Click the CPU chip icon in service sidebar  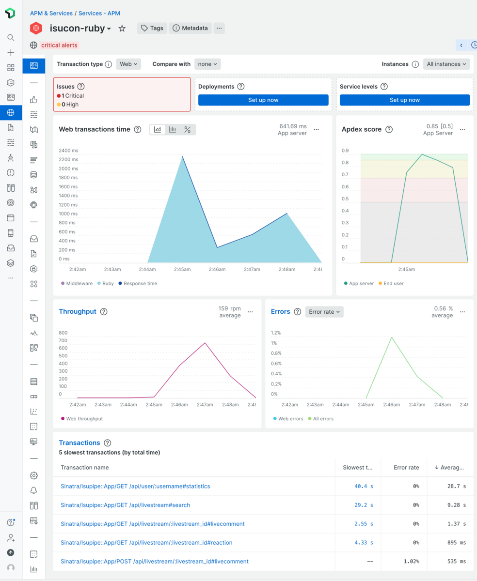pos(34,205)
